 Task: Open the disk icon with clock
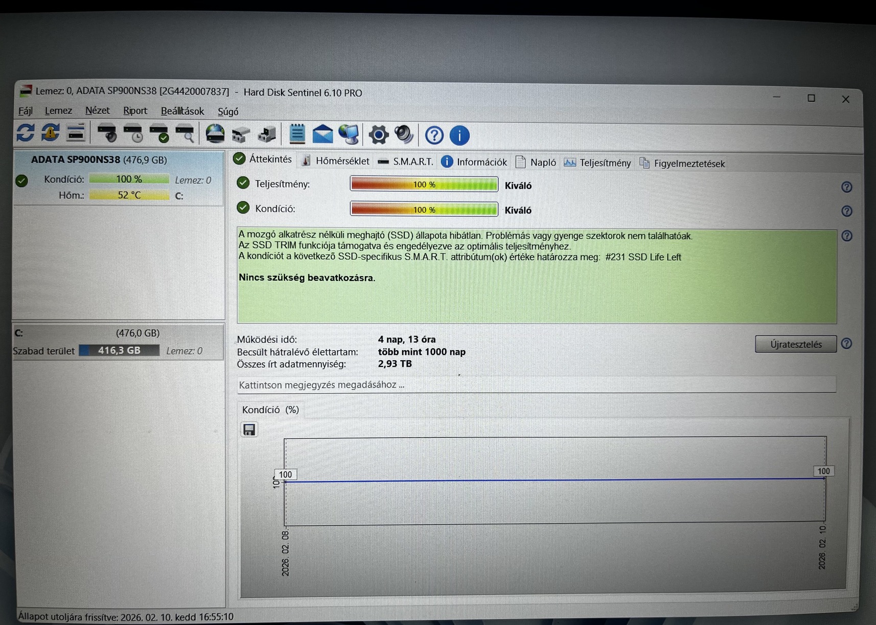click(x=133, y=133)
